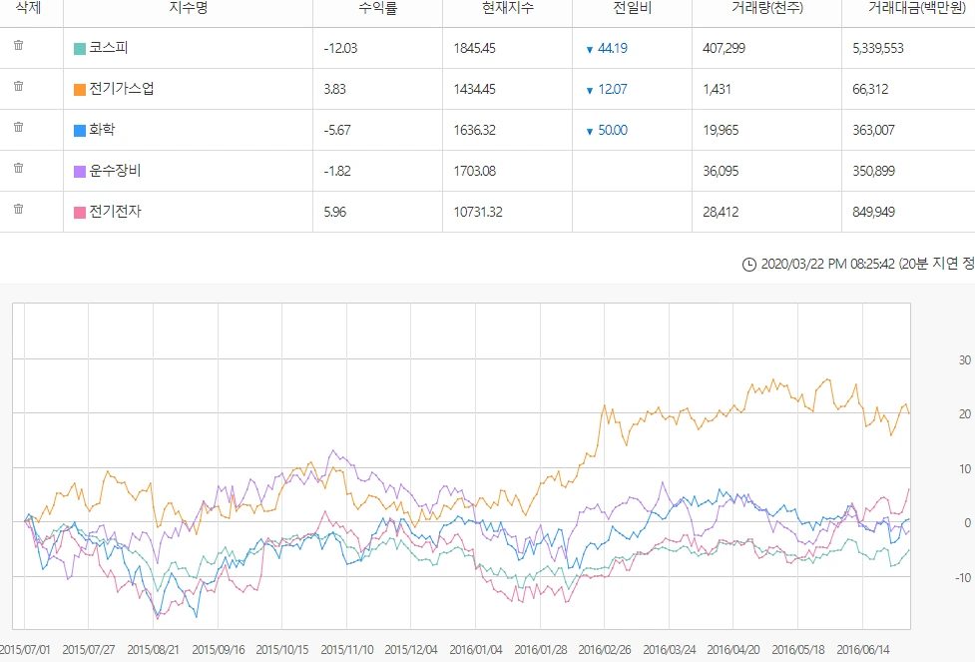Click the 현재지수 column header

pos(507,7)
